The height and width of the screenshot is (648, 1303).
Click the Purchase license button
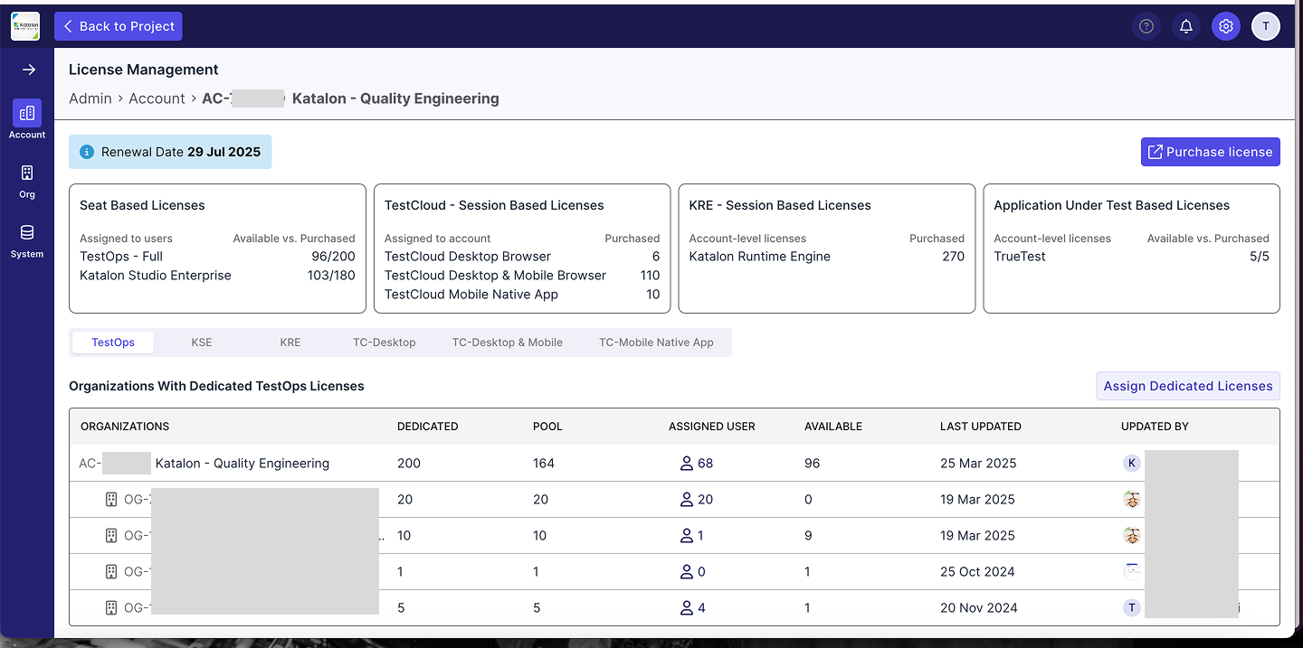1211,152
